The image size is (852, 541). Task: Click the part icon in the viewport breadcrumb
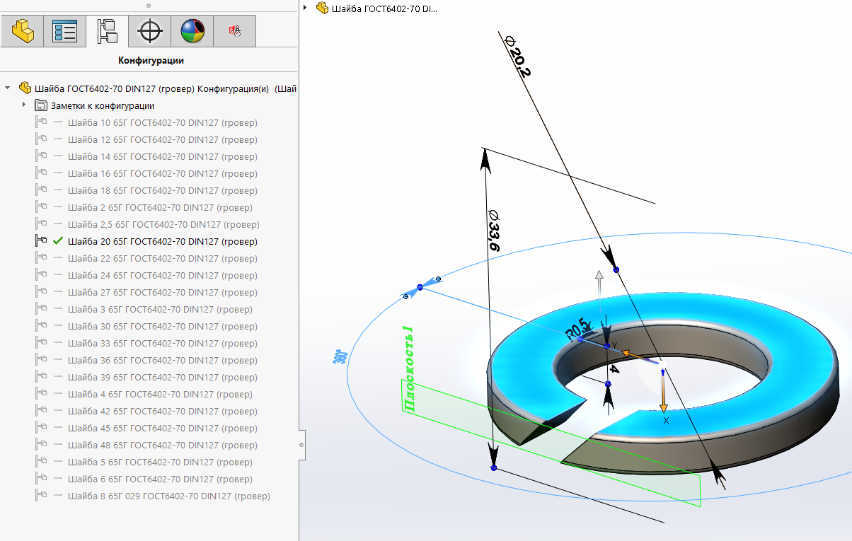[323, 8]
